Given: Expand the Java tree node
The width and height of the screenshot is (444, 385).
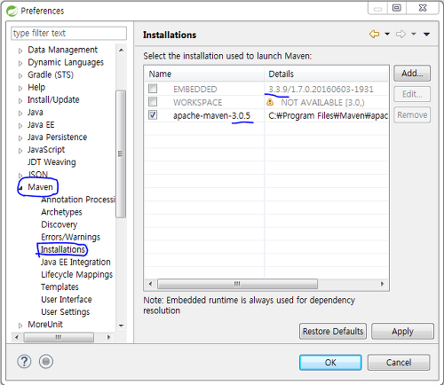Looking at the screenshot, I should (x=20, y=113).
